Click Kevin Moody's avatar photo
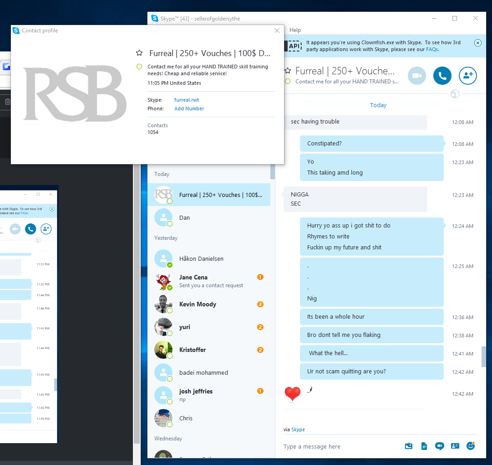The image size is (492, 465). click(163, 304)
